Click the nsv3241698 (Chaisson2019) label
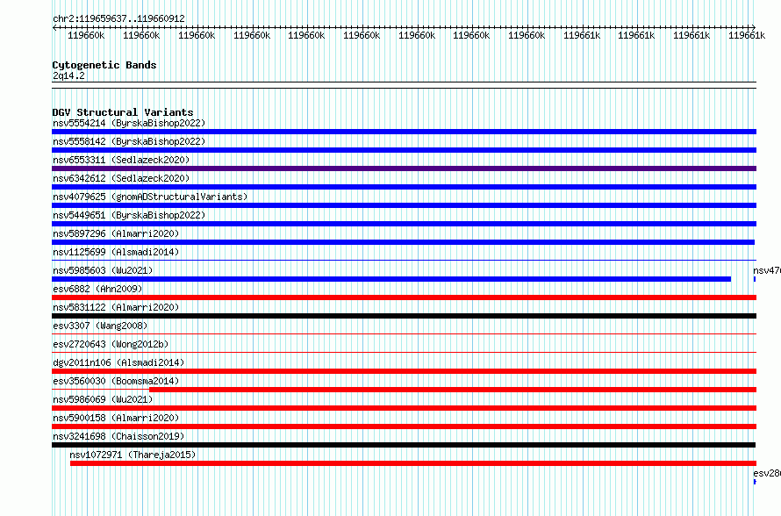781x516 pixels. tap(118, 436)
